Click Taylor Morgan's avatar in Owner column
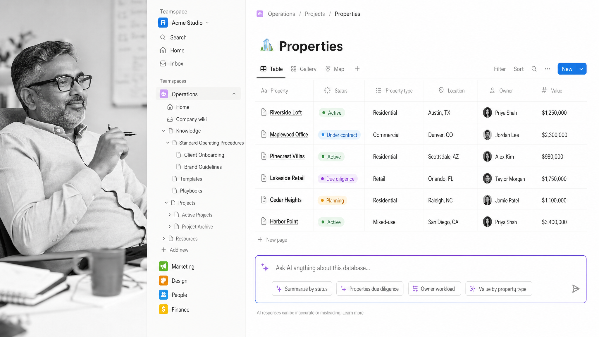The width and height of the screenshot is (599, 337). tap(487, 178)
